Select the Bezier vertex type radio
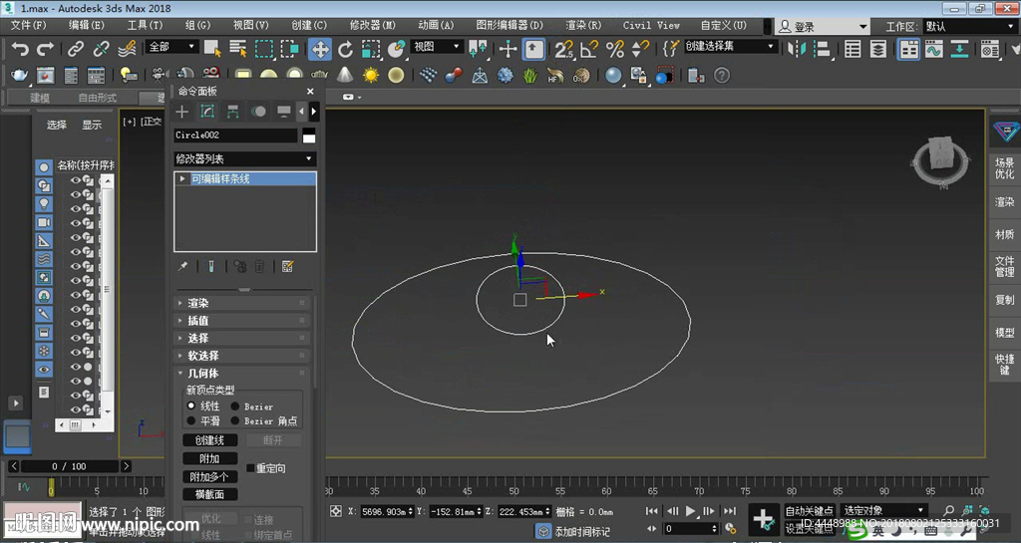The image size is (1021, 543). coord(235,407)
